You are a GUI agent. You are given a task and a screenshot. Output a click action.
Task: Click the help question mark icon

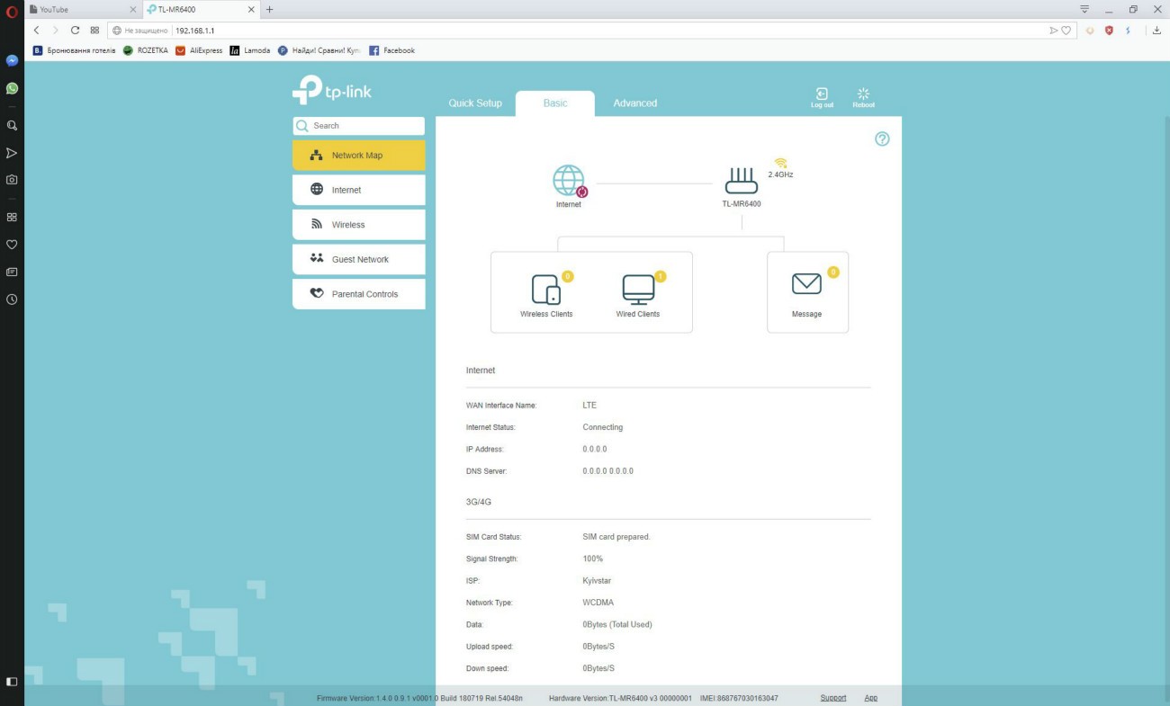tap(882, 139)
